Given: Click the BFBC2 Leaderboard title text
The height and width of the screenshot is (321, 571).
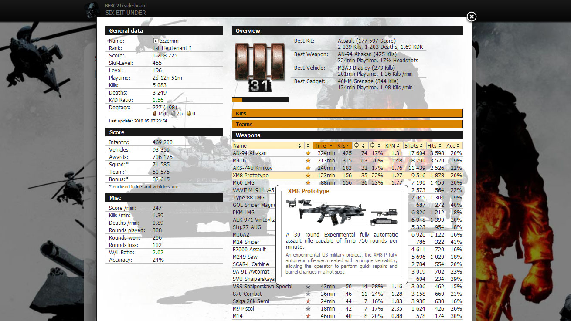Looking at the screenshot, I should coord(126,6).
